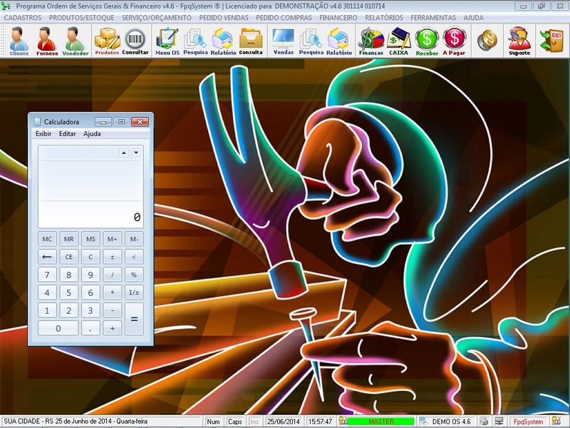
Task: Click calculator digit 5
Action: (68, 292)
